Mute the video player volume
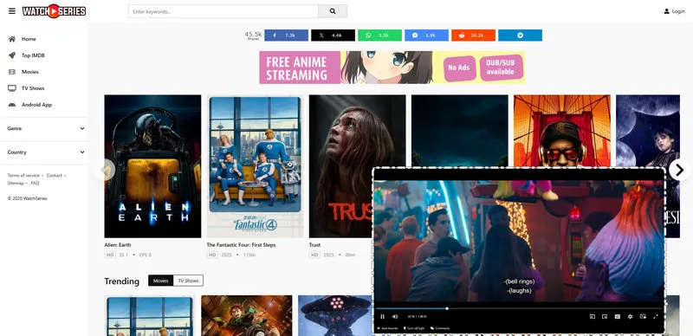Image resolution: width=693 pixels, height=336 pixels. click(x=395, y=317)
